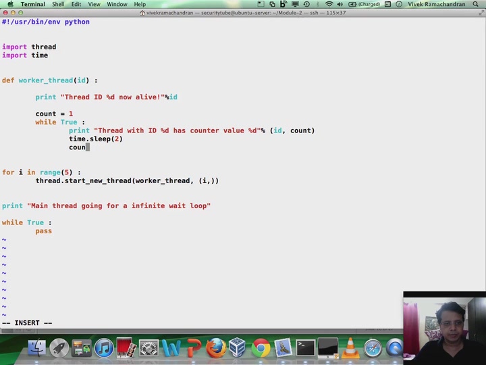Click the Time Machine menu bar icon
Image resolution: width=486 pixels, height=365 pixels.
pyautogui.click(x=306, y=4)
